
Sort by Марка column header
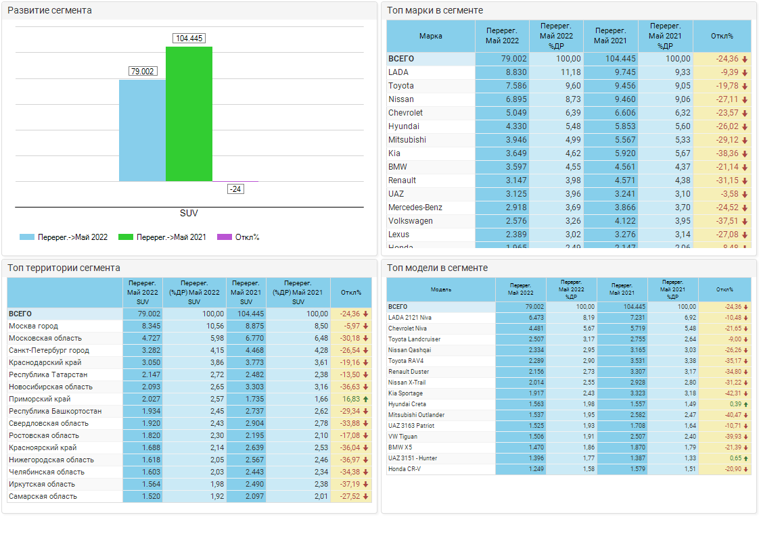(x=430, y=36)
